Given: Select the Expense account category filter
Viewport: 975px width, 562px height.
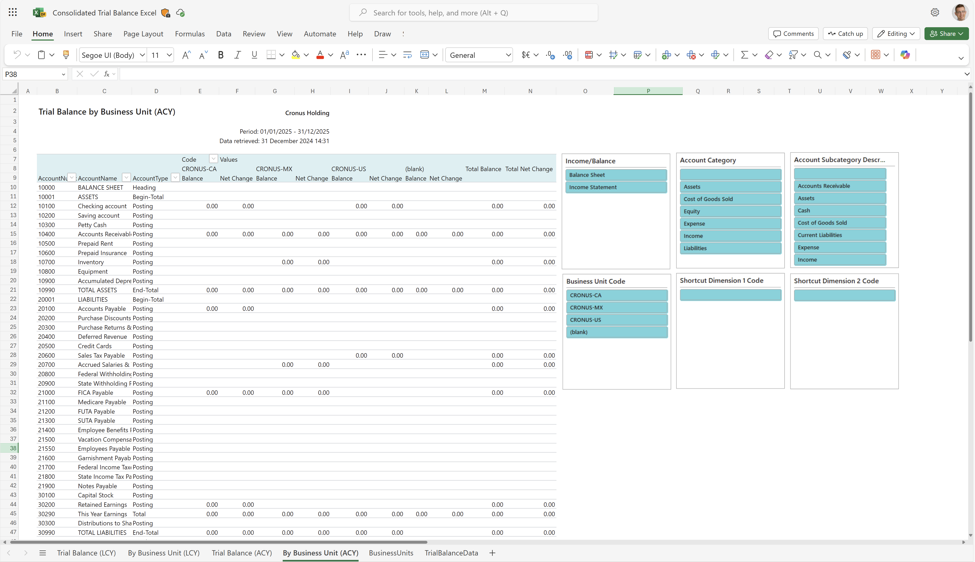Looking at the screenshot, I should (731, 223).
